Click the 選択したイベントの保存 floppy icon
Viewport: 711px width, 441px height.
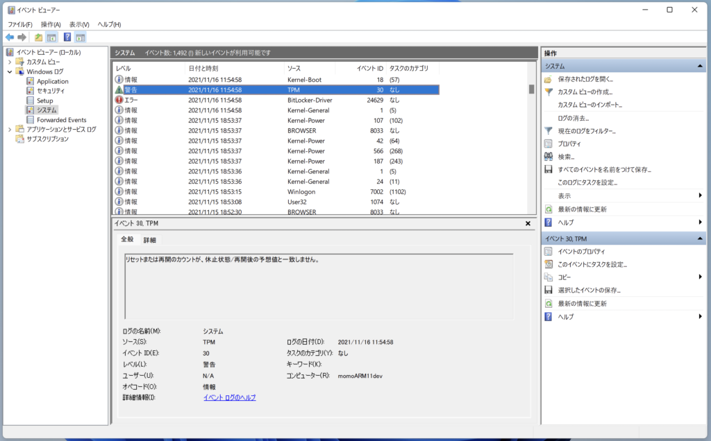(x=549, y=290)
